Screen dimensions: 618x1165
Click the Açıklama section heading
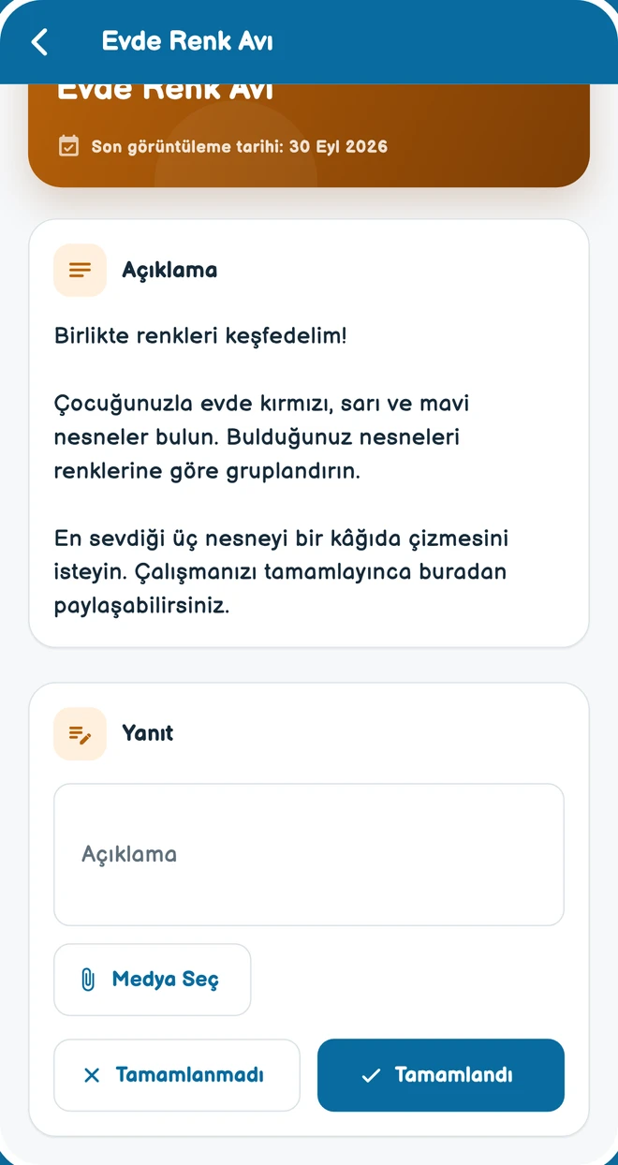pyautogui.click(x=169, y=270)
